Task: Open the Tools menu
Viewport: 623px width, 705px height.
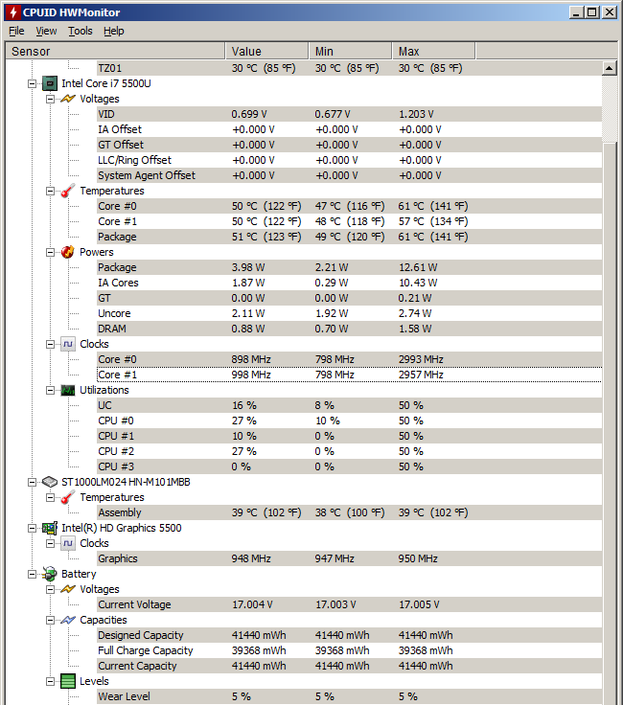Action: click(x=81, y=31)
